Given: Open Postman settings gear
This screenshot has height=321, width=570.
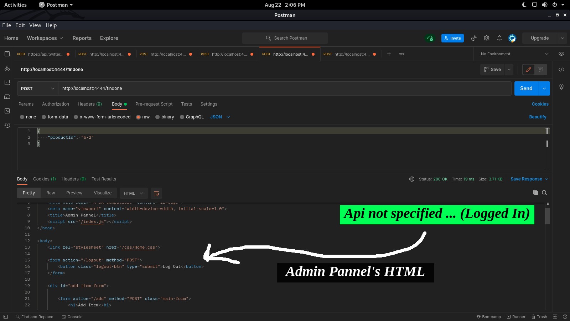Looking at the screenshot, I should tap(487, 38).
